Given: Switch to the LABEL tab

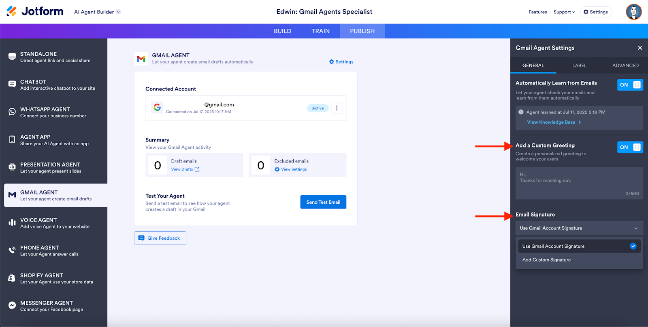Looking at the screenshot, I should point(579,65).
